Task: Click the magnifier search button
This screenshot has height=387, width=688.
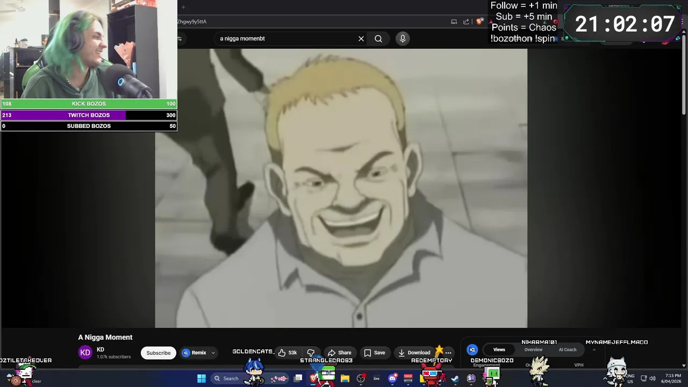Action: coord(378,39)
